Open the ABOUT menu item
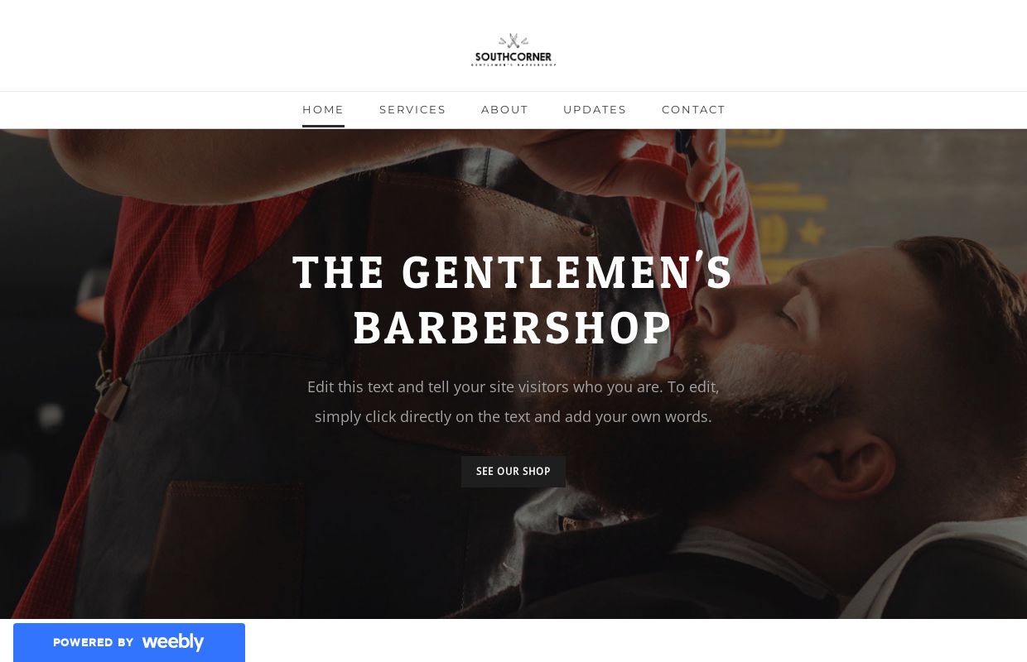The width and height of the screenshot is (1027, 662). pos(504,109)
